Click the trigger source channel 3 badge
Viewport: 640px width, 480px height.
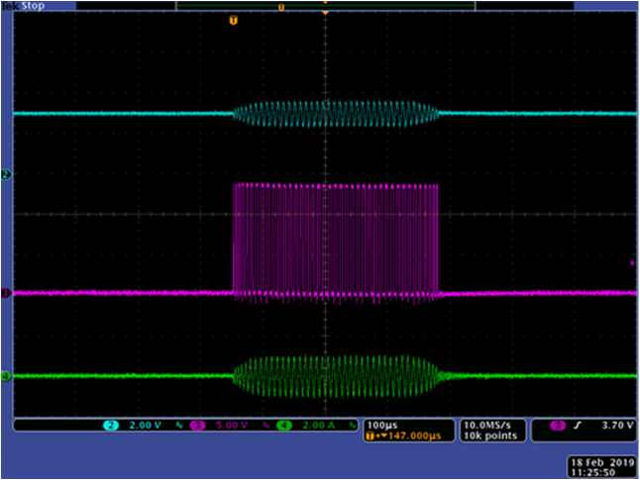(x=555, y=426)
